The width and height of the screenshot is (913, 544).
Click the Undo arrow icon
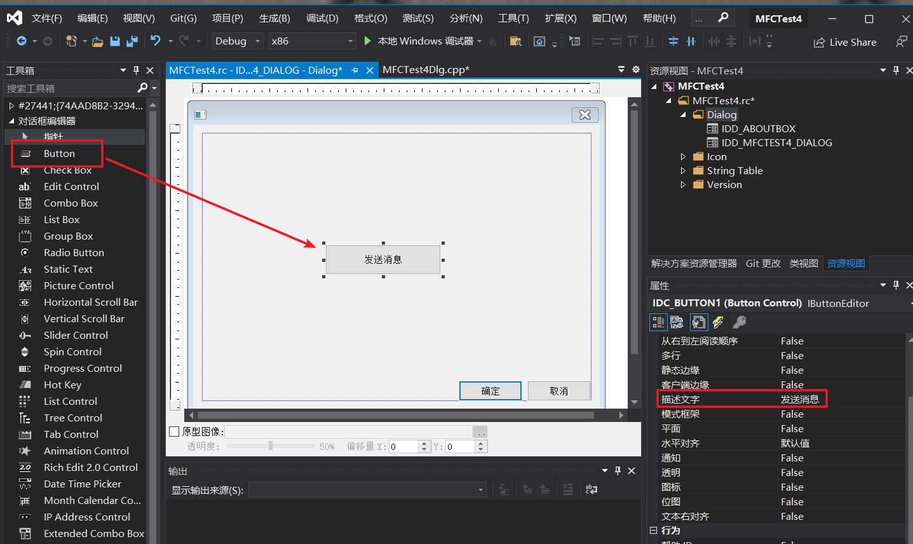click(155, 41)
